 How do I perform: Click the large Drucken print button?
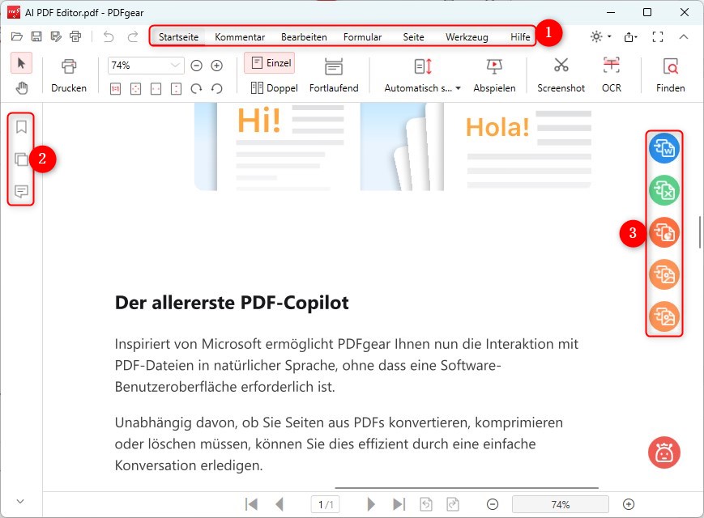tap(69, 75)
